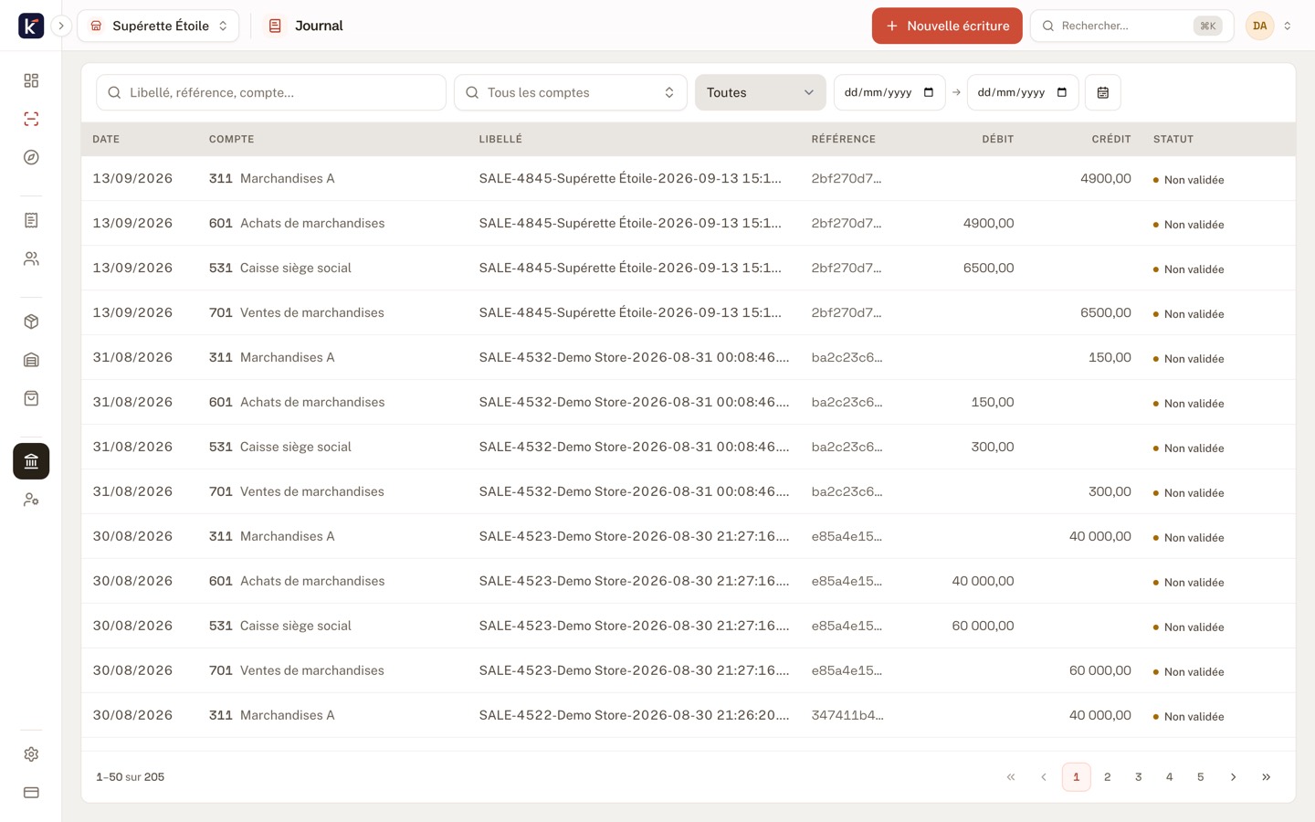Open the Tous les comptes account filter
The height and width of the screenshot is (822, 1315).
571,92
